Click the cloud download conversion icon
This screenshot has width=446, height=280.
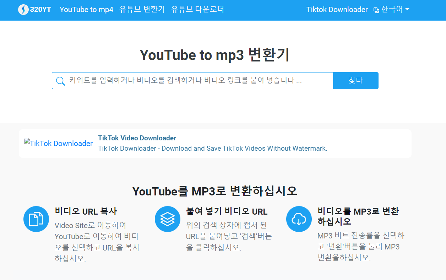point(299,219)
